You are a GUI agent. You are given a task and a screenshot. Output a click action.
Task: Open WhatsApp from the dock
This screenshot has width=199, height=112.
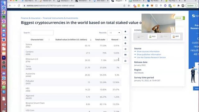(4, 87)
